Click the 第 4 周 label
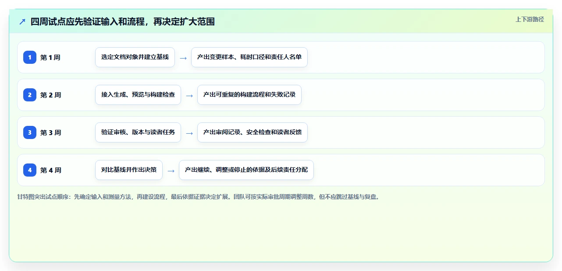The width and height of the screenshot is (562, 271). point(50,170)
